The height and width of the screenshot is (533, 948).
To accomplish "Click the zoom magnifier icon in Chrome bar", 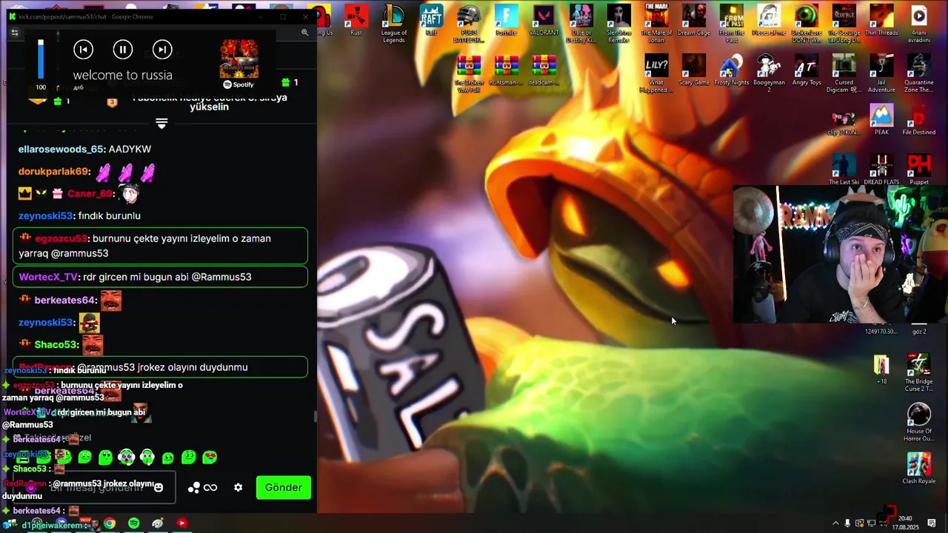I will click(x=304, y=33).
